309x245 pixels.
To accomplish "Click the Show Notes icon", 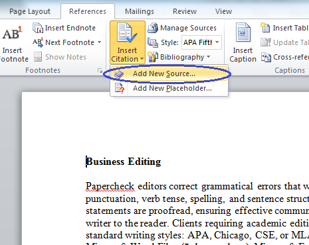I will [x=38, y=57].
